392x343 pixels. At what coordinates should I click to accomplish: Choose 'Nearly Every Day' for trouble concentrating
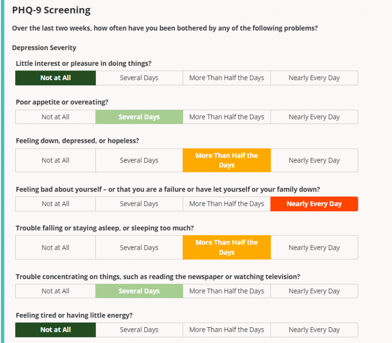pos(314,291)
